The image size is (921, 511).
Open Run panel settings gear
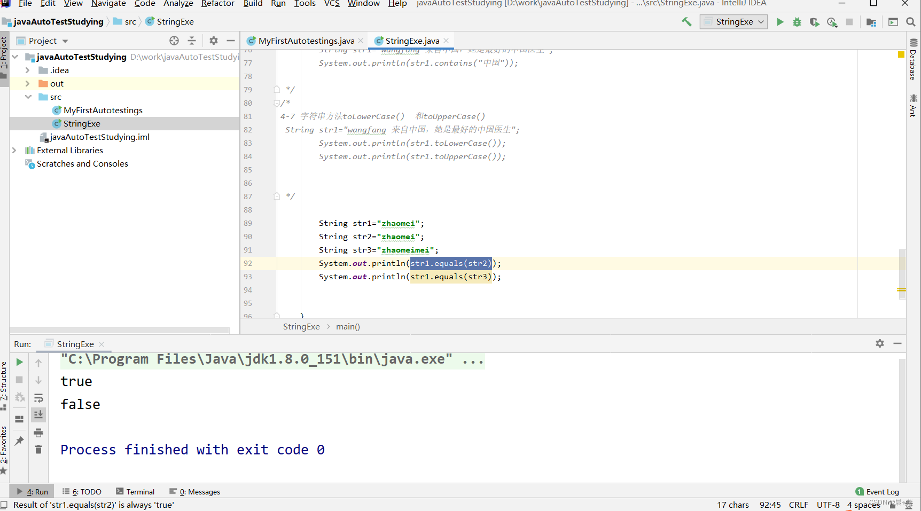[880, 343]
